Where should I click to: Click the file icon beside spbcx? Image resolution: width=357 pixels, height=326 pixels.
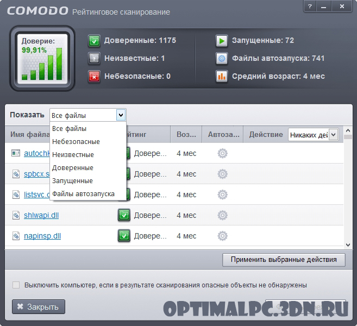(16, 174)
